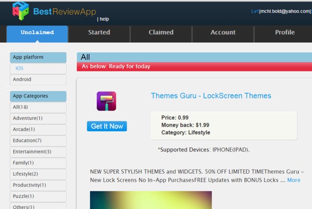Show Entertainment(3) apps

[38, 152]
